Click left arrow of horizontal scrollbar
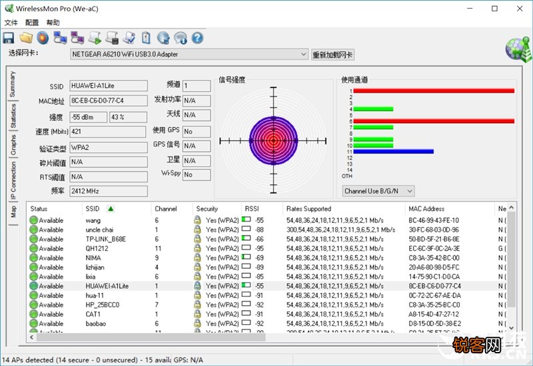 (x=31, y=337)
